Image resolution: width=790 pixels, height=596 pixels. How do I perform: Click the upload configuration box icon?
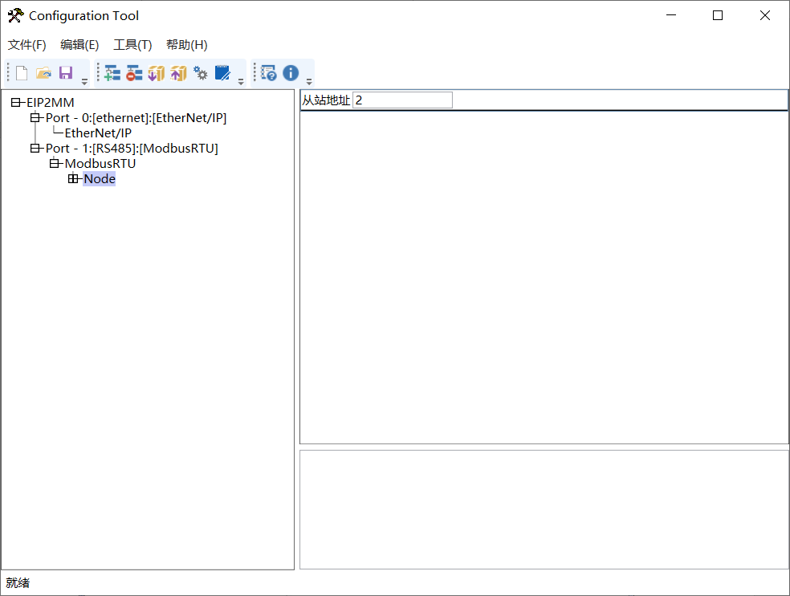click(178, 73)
